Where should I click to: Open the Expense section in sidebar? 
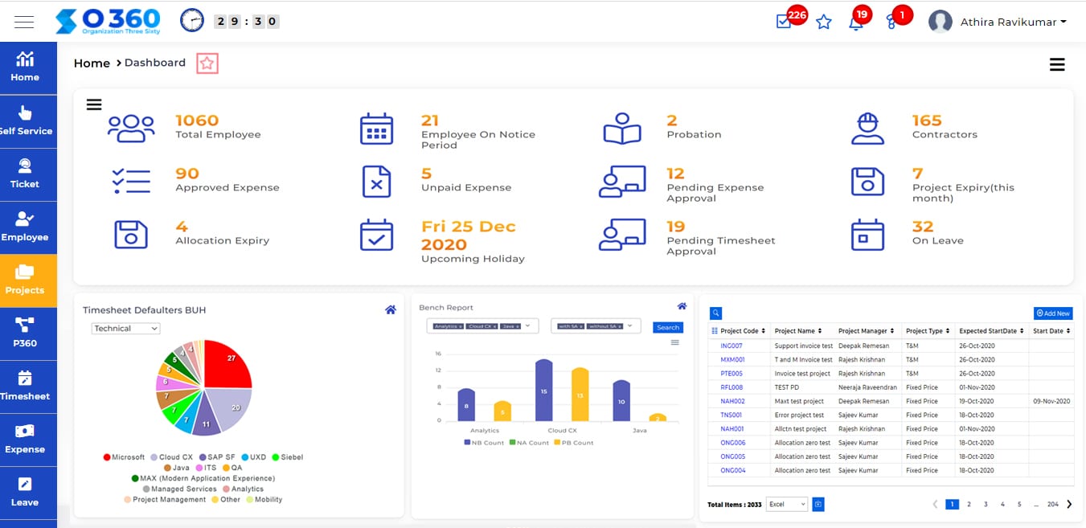click(28, 439)
